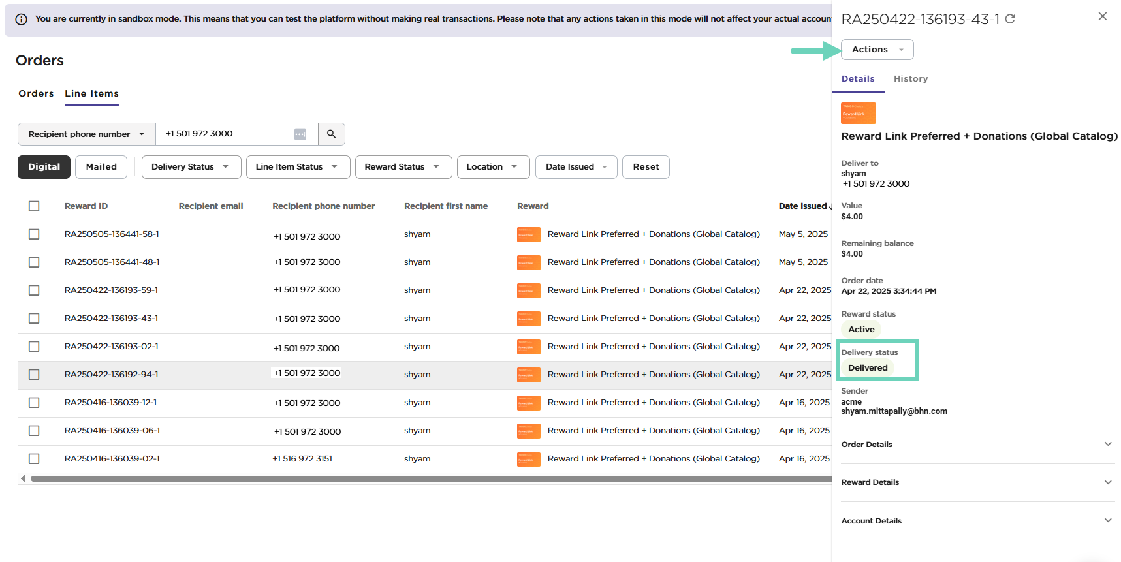
Task: Open the Actions dropdown
Action: point(877,50)
